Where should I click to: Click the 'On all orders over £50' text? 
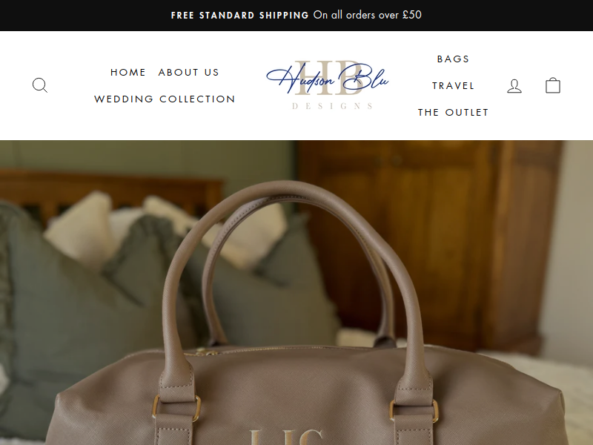click(x=367, y=15)
